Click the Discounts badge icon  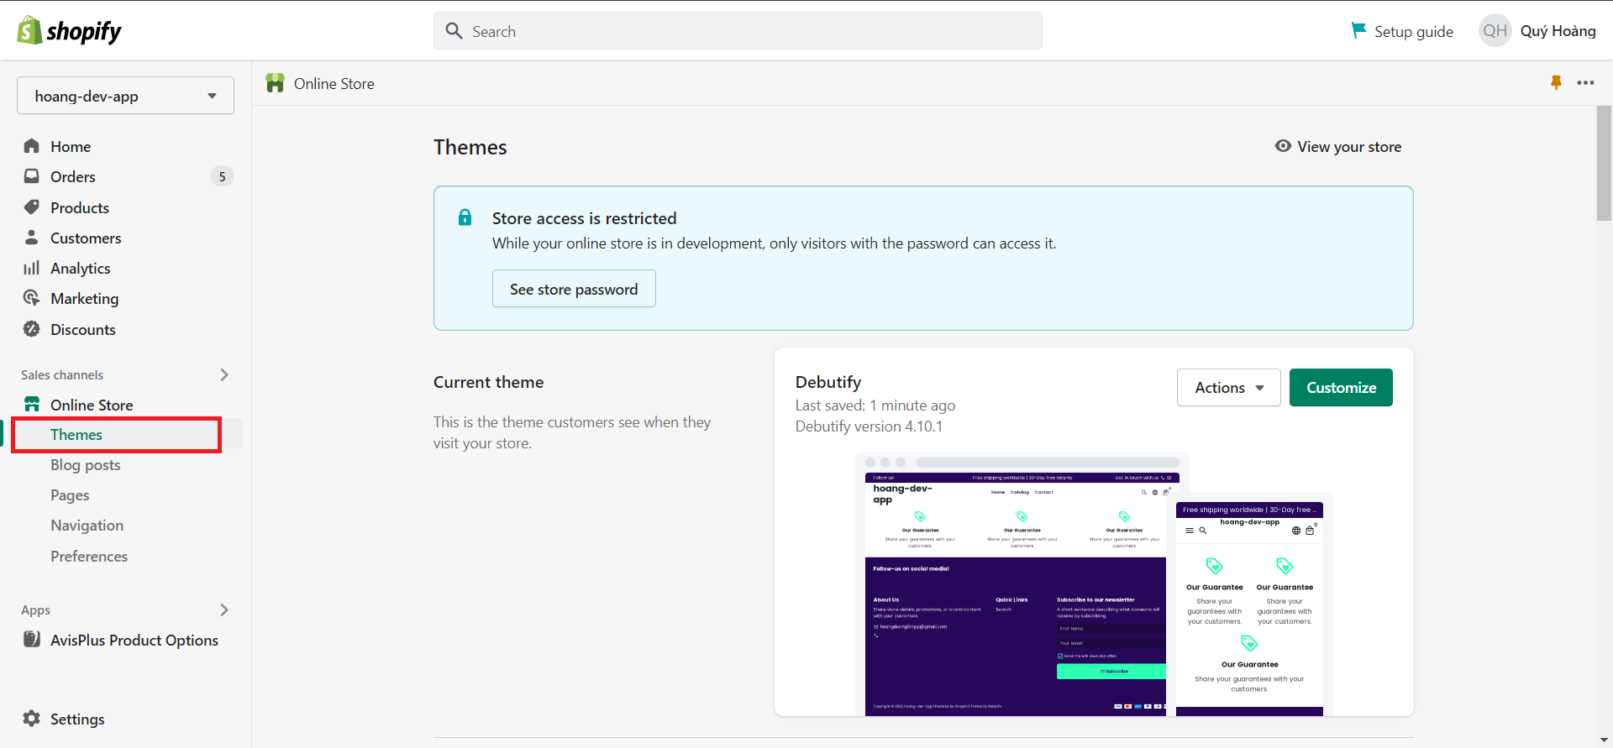32,329
